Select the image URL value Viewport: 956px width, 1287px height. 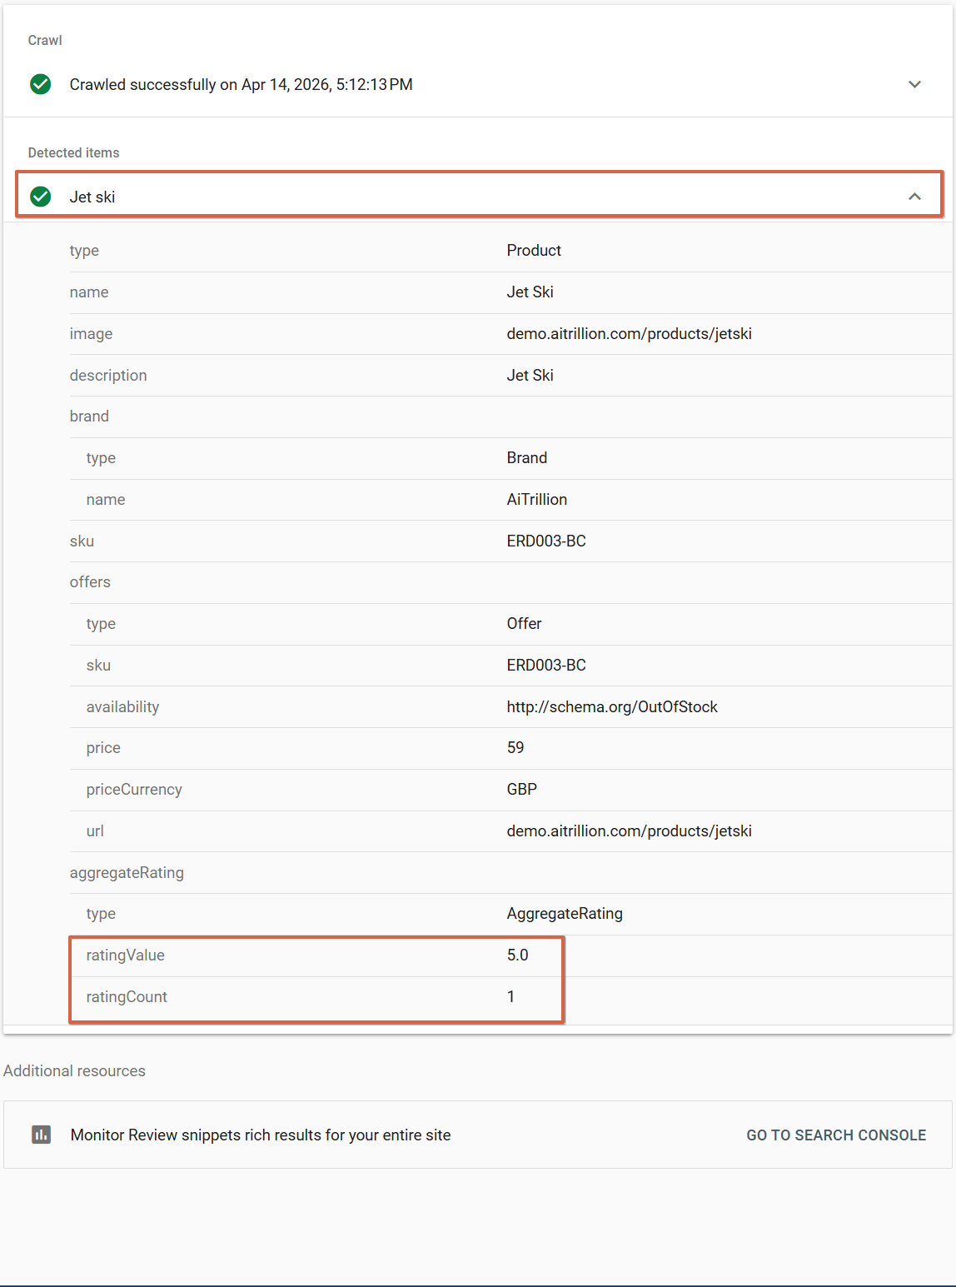(629, 333)
